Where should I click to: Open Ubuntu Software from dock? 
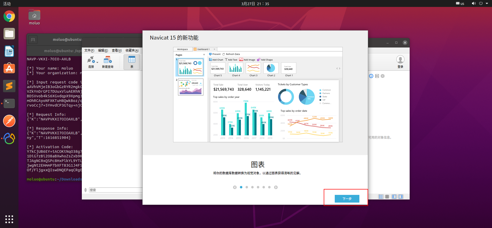[x=9, y=69]
